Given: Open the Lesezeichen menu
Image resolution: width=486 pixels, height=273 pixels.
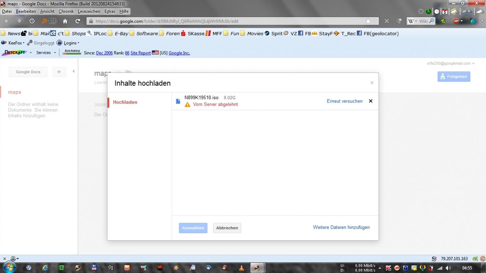Looking at the screenshot, I should pyautogui.click(x=89, y=11).
